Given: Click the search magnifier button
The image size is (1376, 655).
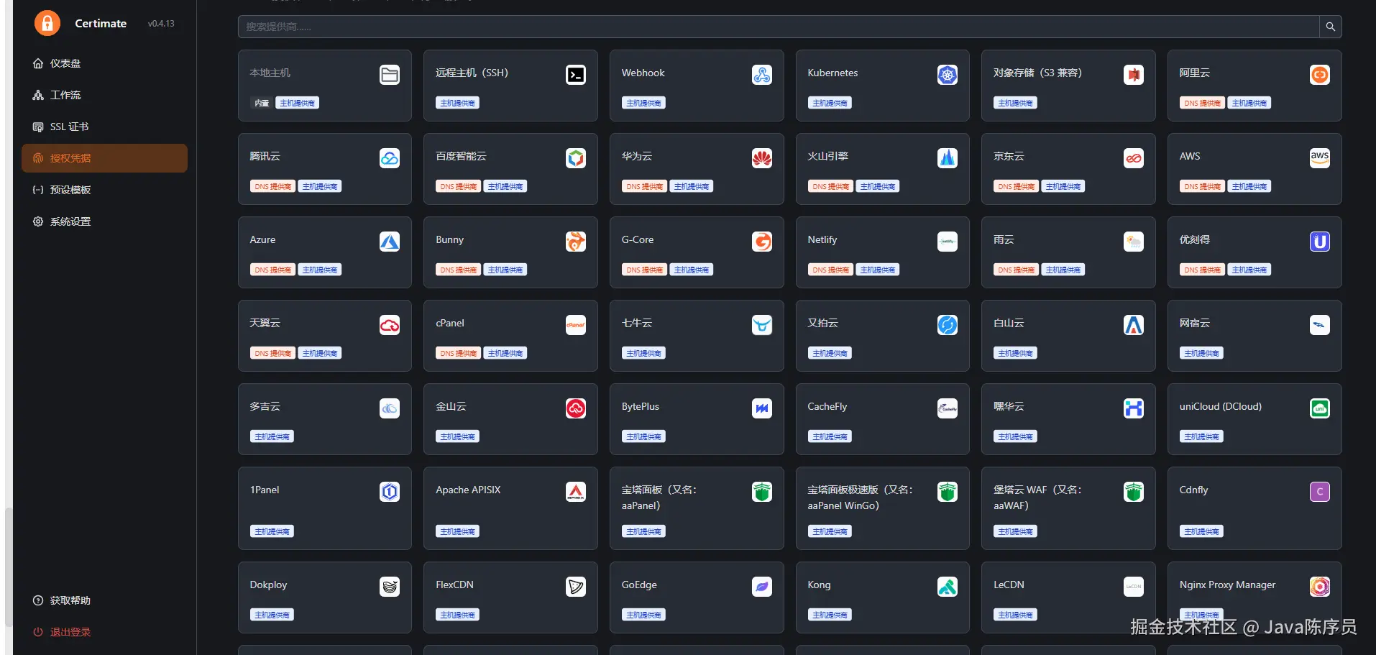Looking at the screenshot, I should (x=1331, y=27).
